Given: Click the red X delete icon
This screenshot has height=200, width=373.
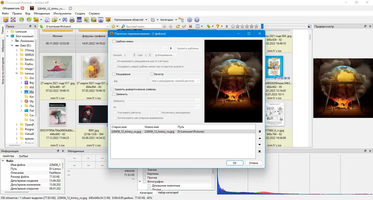Looking at the screenshot, I should [191, 26].
